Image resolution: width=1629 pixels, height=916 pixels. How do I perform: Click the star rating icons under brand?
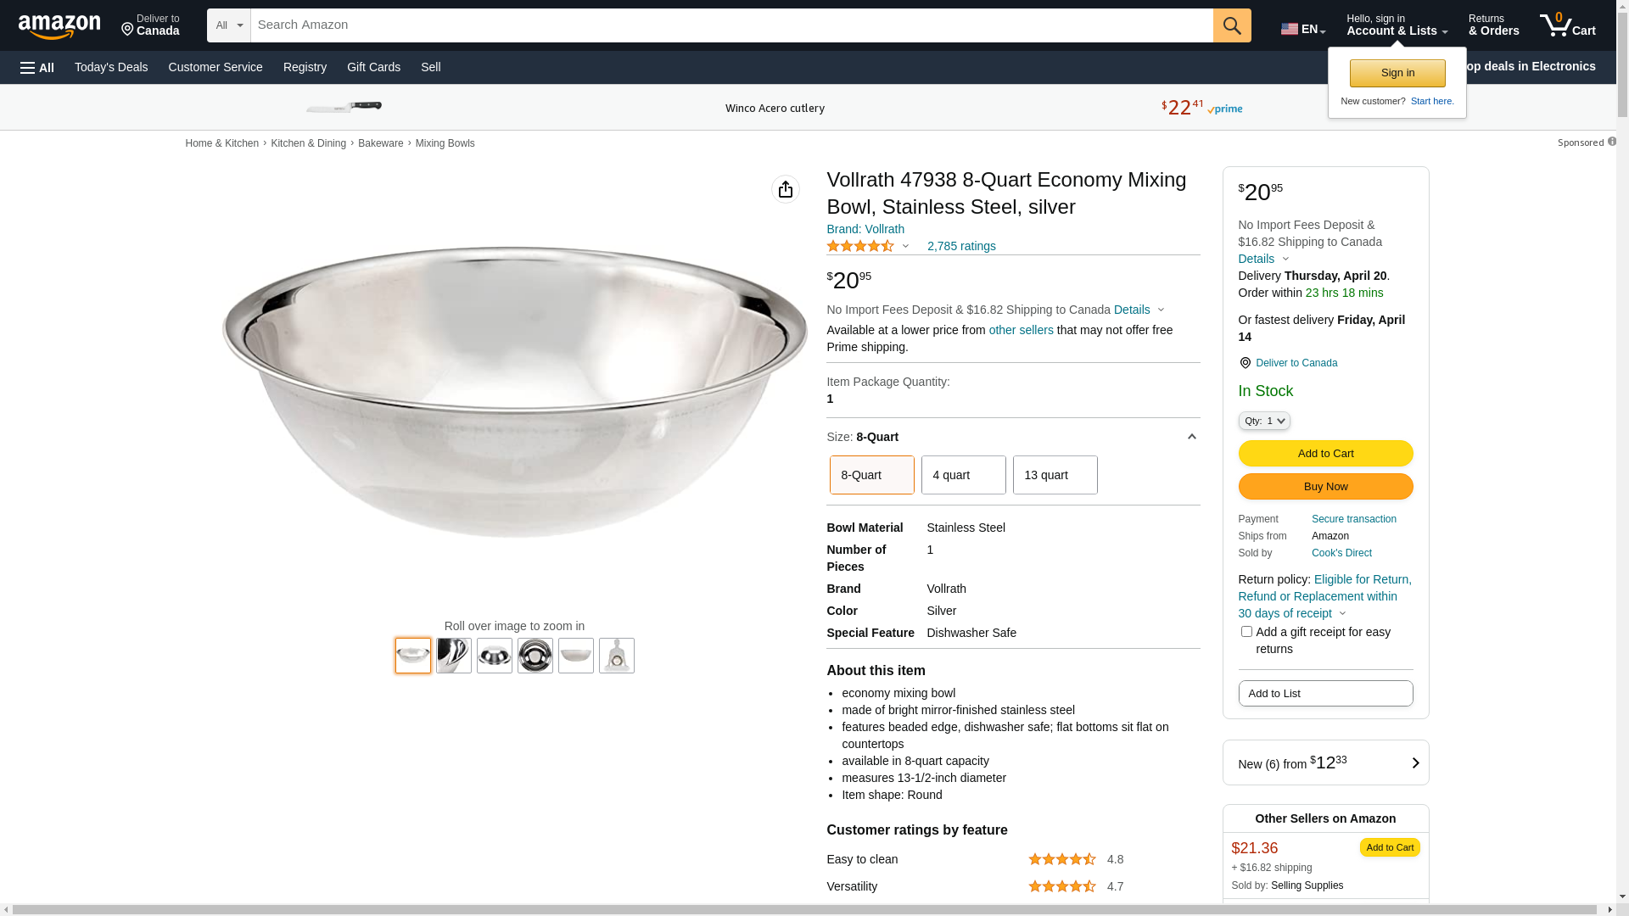pyautogui.click(x=860, y=246)
